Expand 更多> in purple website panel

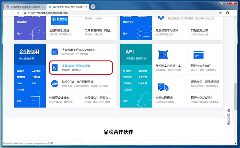[x=19, y=33]
